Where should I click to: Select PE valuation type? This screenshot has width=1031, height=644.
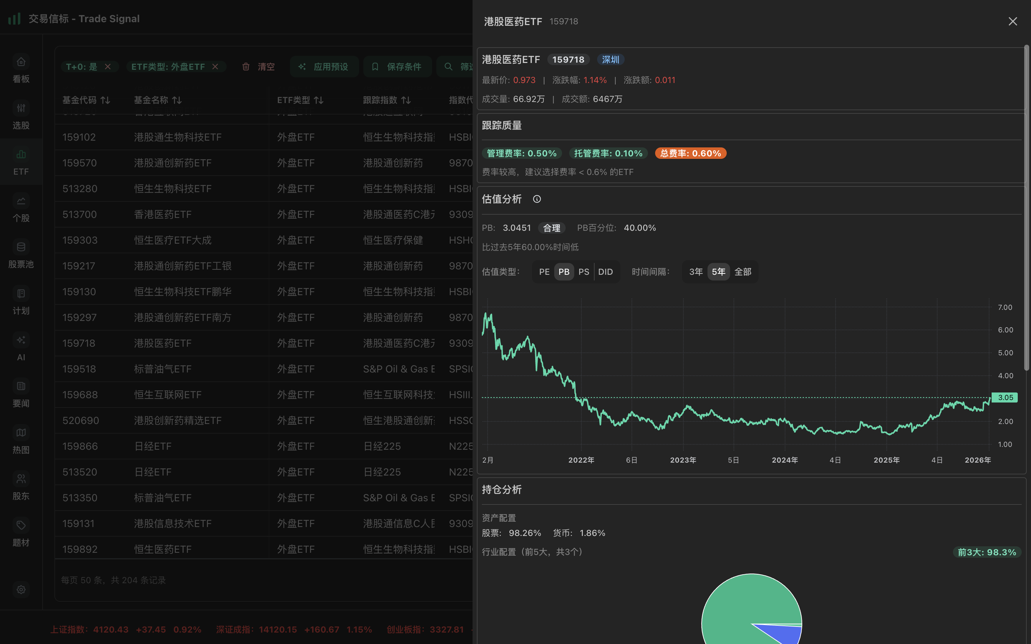(544, 271)
